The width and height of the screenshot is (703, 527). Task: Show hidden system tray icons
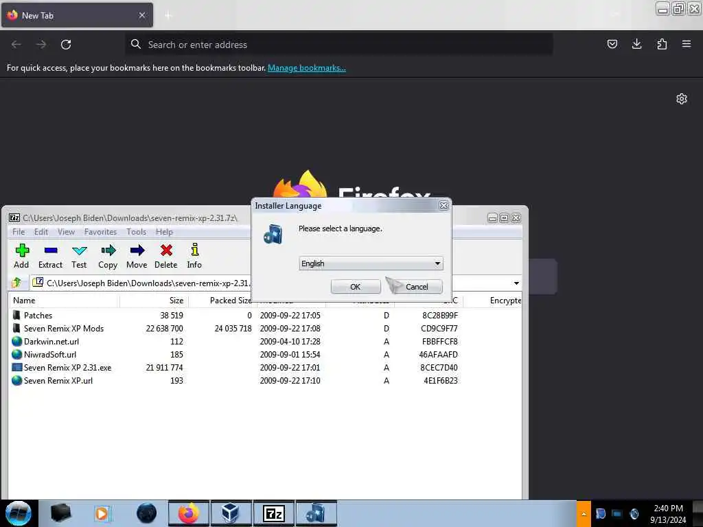[584, 514]
